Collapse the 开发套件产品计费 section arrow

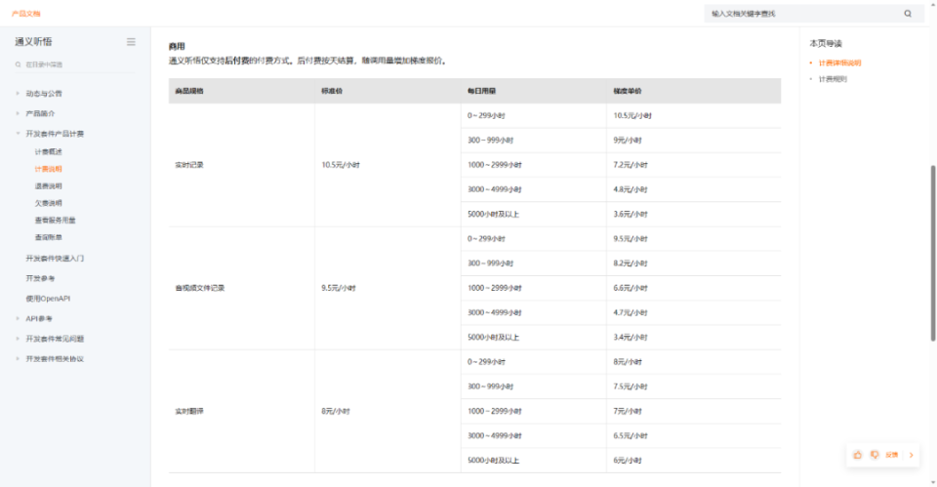pyautogui.click(x=18, y=134)
